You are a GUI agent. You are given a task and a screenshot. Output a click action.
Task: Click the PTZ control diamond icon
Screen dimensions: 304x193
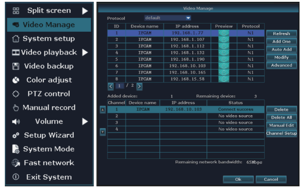pos(15,94)
